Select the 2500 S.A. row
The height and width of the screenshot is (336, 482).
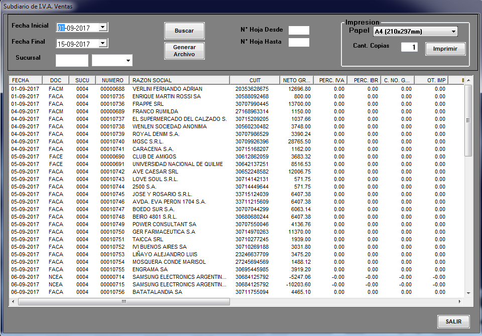pos(236,187)
